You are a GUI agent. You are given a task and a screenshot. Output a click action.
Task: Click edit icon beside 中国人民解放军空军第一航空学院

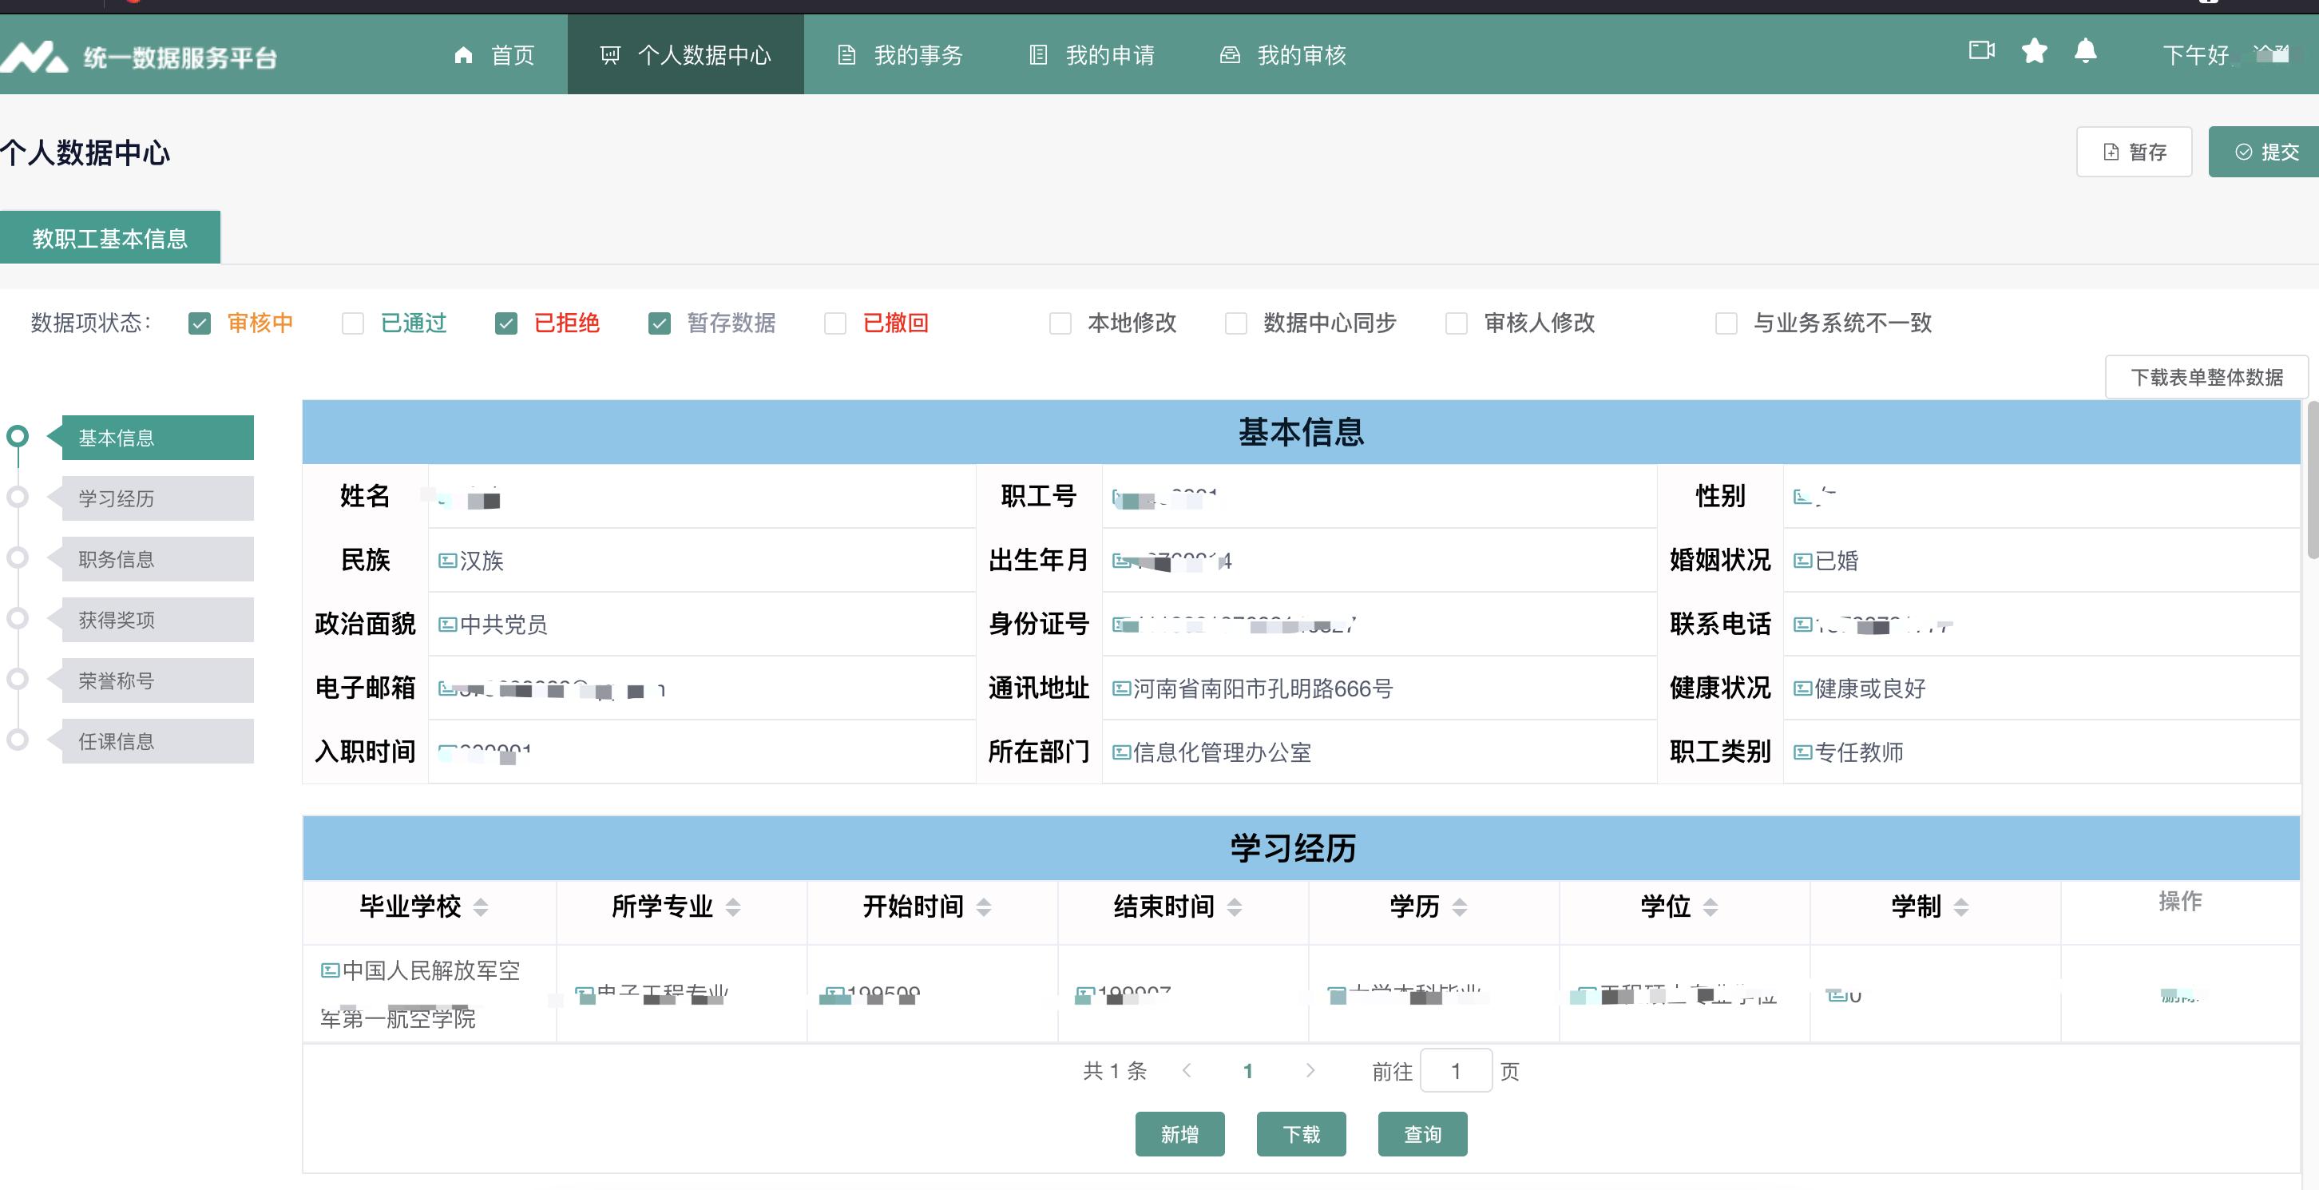[331, 970]
